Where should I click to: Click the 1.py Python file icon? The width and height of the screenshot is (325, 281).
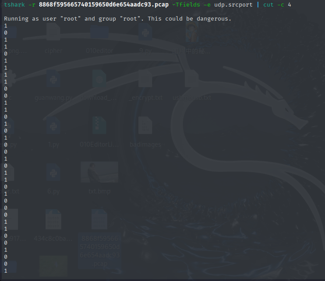click(x=53, y=128)
